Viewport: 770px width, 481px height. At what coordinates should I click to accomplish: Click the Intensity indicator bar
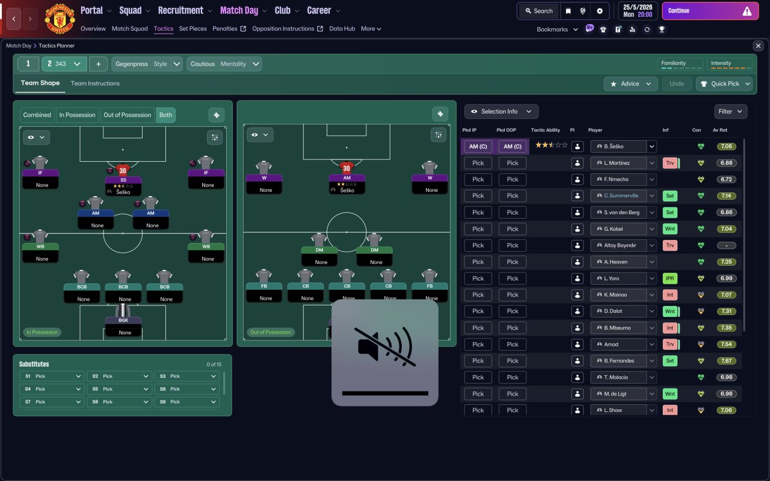tap(730, 64)
